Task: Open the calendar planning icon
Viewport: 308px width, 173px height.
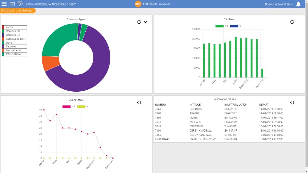Action: click(x=12, y=4)
